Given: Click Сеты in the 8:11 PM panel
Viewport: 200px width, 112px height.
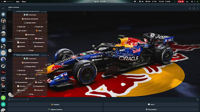Looking at the screenshot, I should tap(39, 31).
